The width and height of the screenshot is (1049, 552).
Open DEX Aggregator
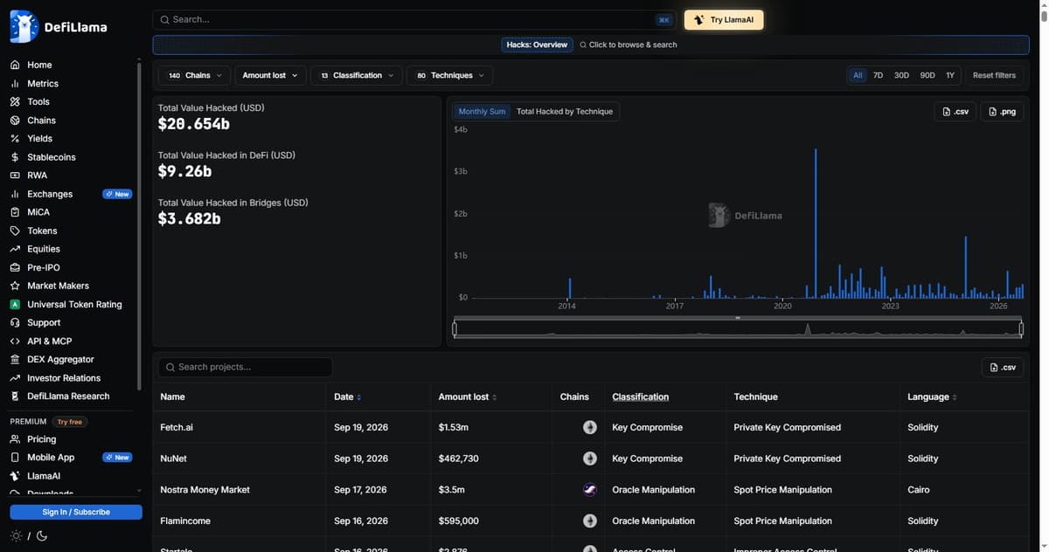(60, 360)
